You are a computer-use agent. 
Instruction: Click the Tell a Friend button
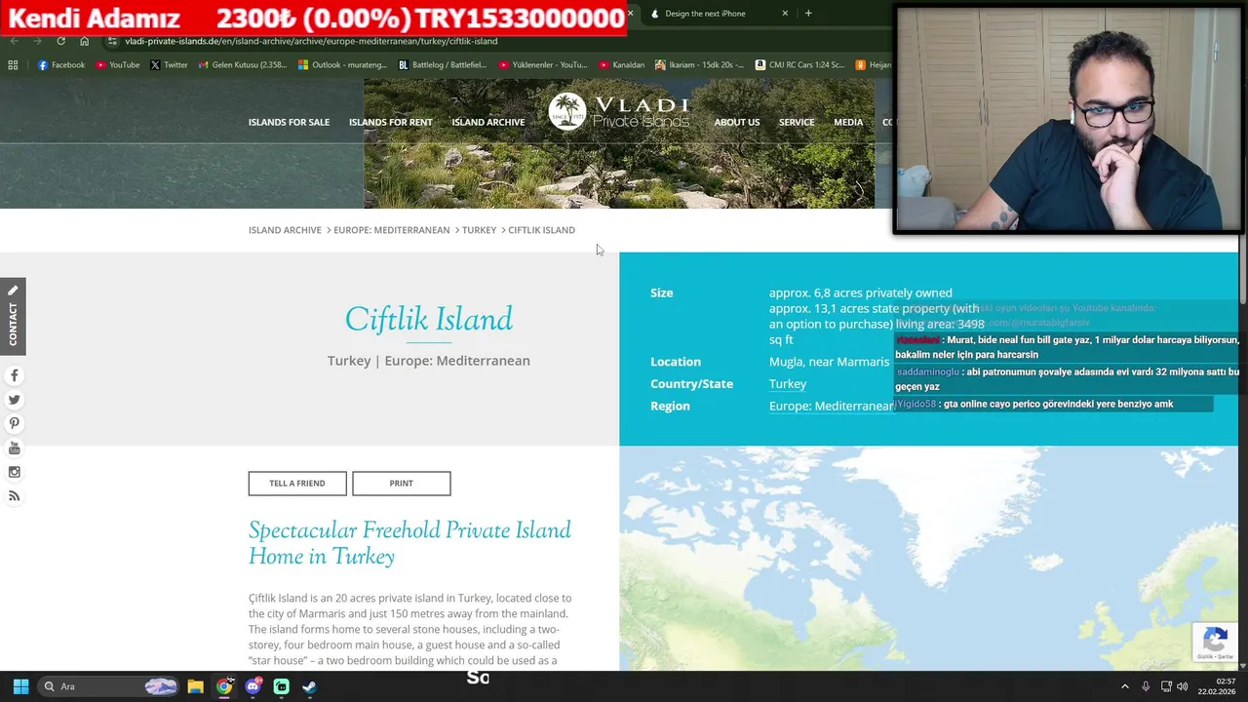(297, 484)
